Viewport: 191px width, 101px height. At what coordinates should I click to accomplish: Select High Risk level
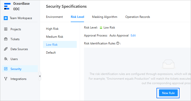[x=52, y=29]
